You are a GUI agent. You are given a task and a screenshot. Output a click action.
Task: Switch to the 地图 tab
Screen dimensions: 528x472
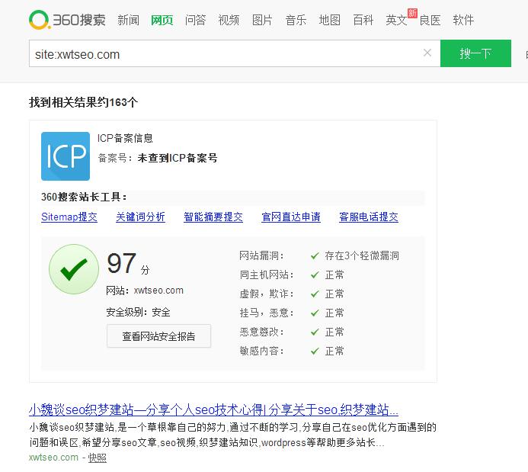tap(330, 21)
